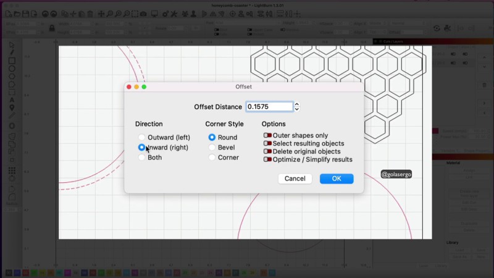Select the Rectangle draw tool in left toolbar
494x278 pixels.
(x=12, y=61)
